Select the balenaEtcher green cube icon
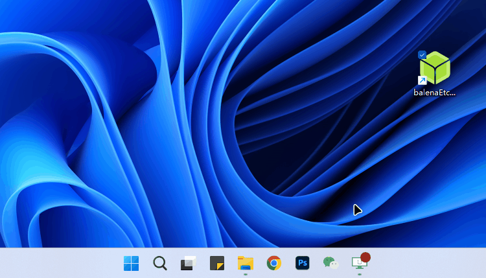Screen dimensions: 486x278 (435, 67)
